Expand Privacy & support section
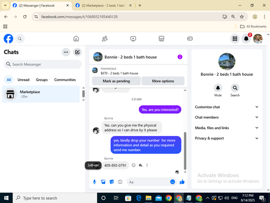This screenshot has width=270, height=203. 227,139
